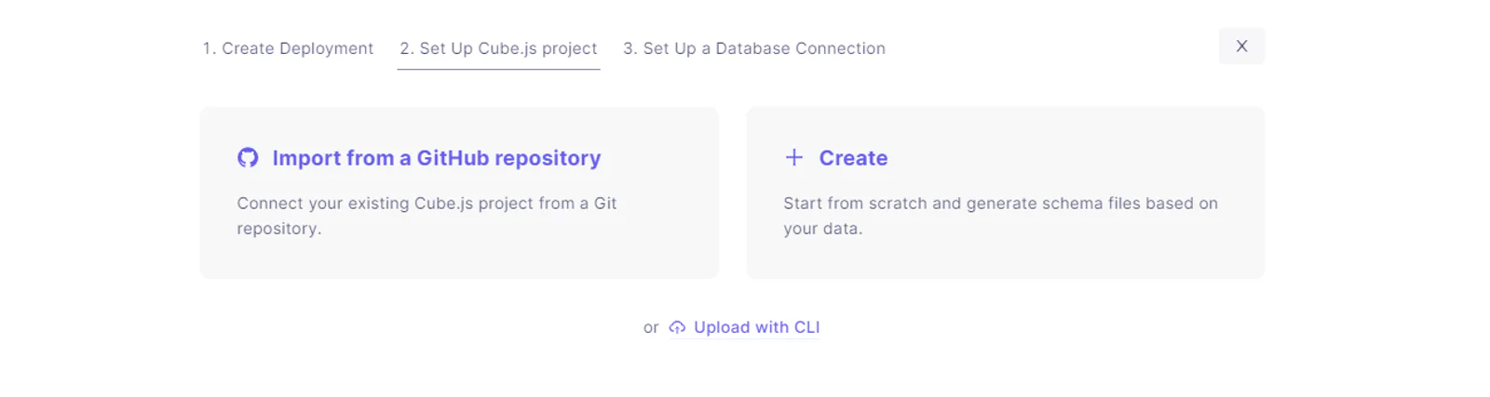Dismiss the setup wizard with the X icon
1490x397 pixels.
(x=1241, y=46)
